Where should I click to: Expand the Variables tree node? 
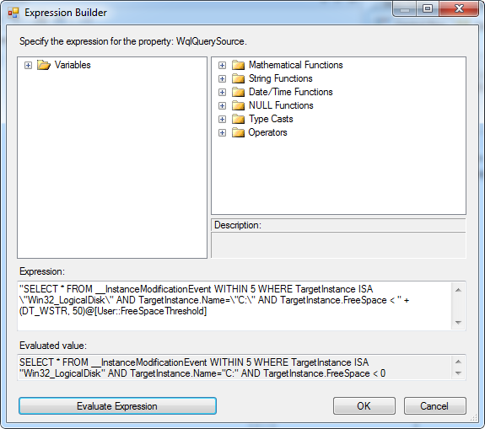pyautogui.click(x=28, y=65)
